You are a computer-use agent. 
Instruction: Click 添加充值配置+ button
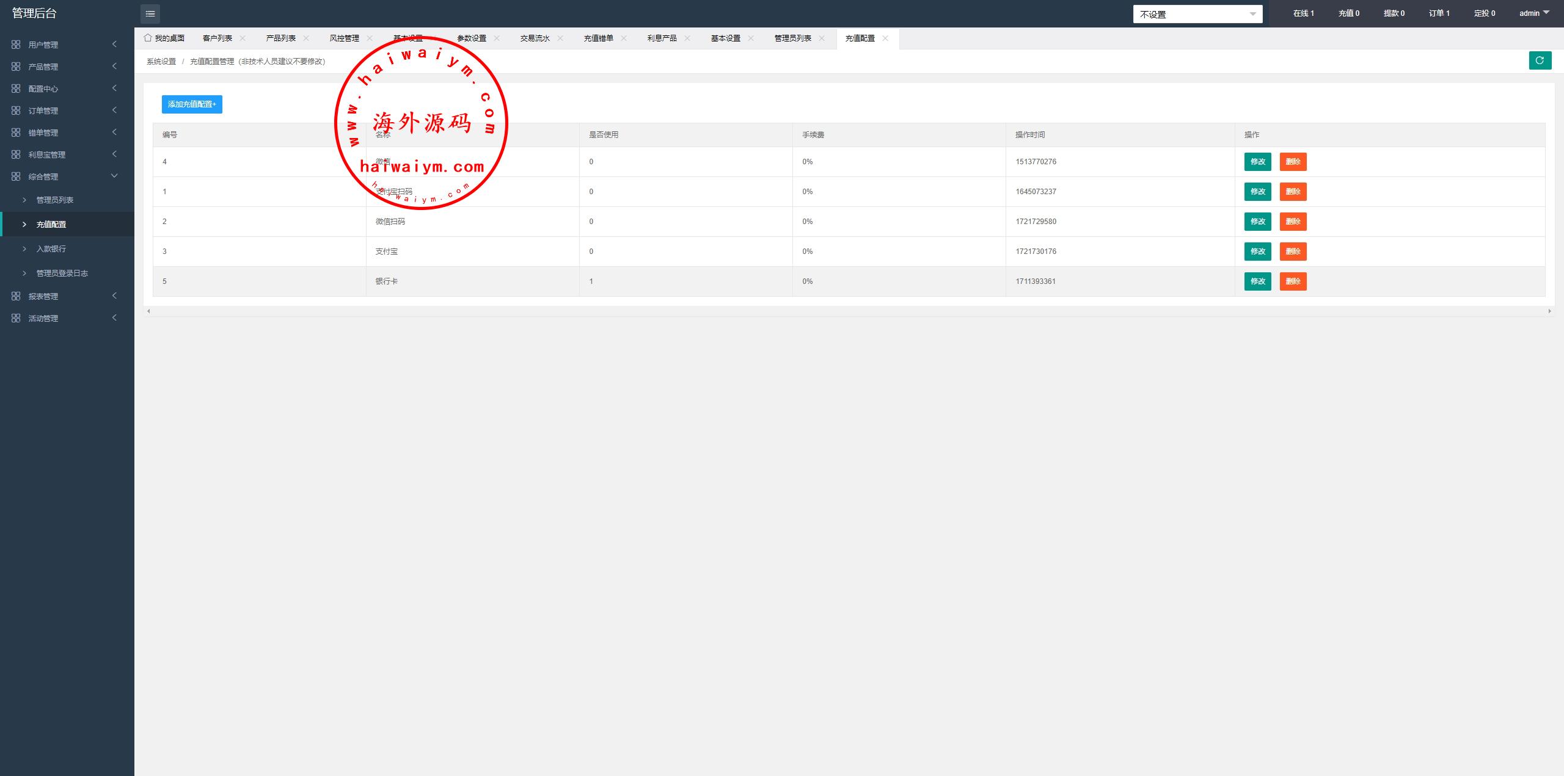[192, 104]
